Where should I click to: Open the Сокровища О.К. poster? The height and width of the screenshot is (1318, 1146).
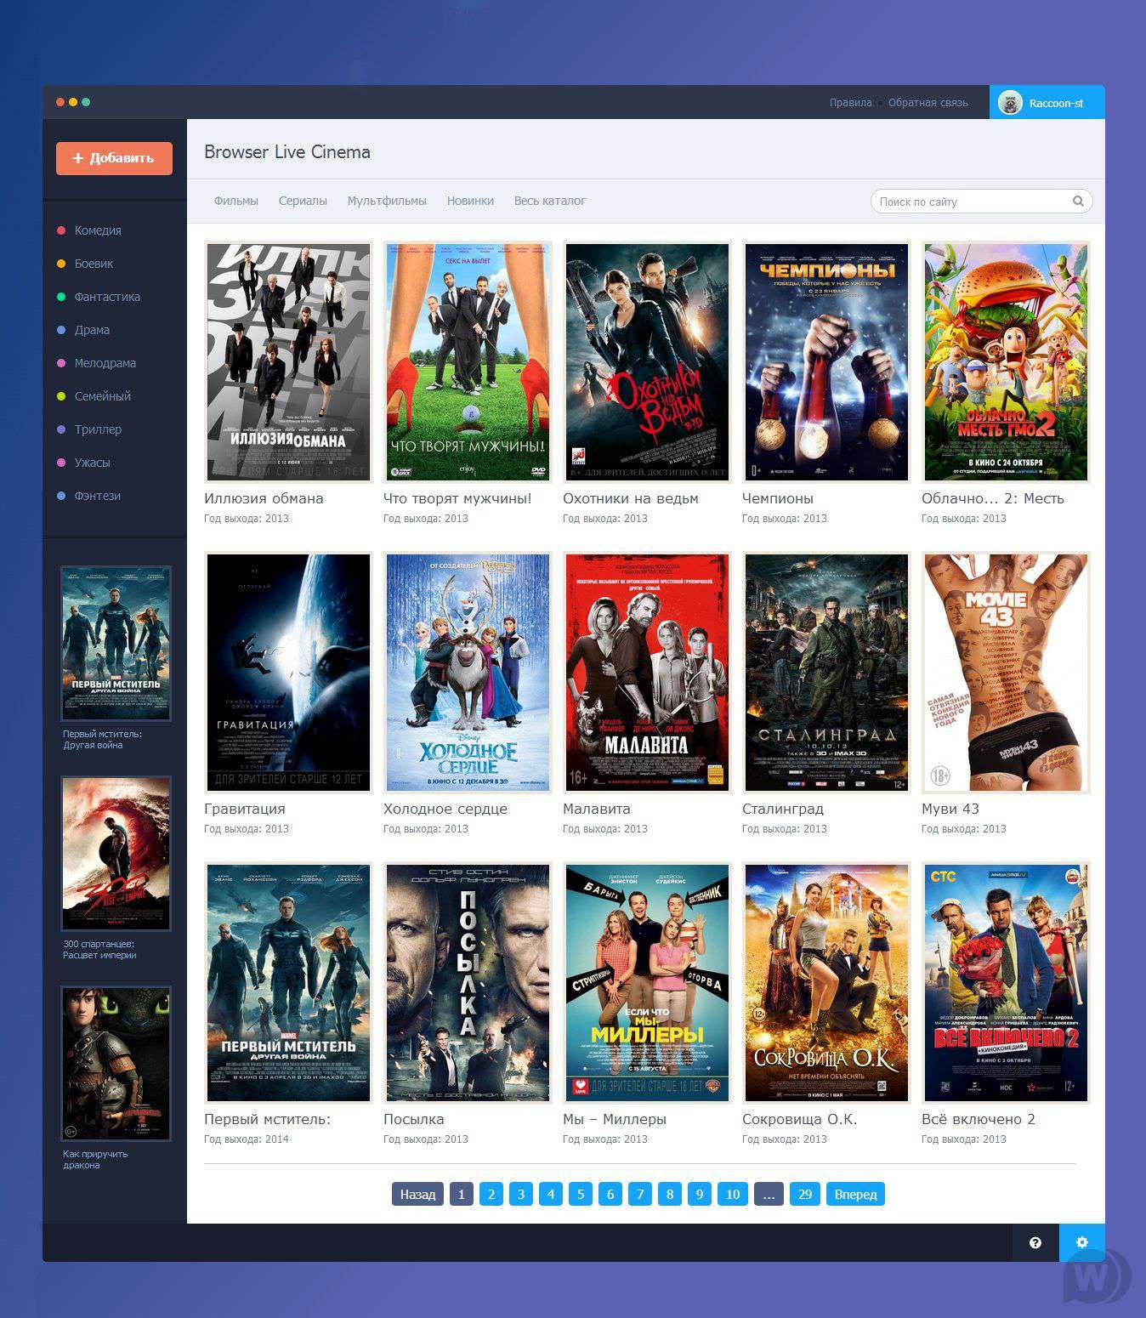click(826, 983)
